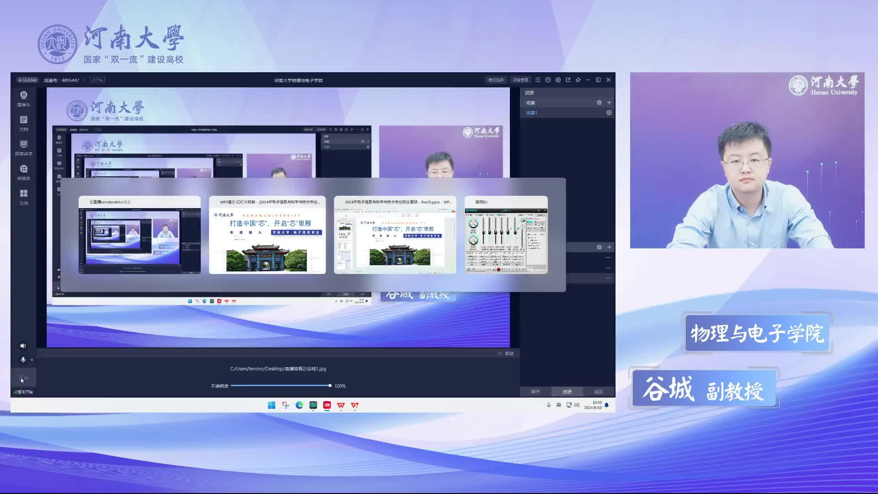Pin the live window on top
The height and width of the screenshot is (494, 878).
[578, 80]
